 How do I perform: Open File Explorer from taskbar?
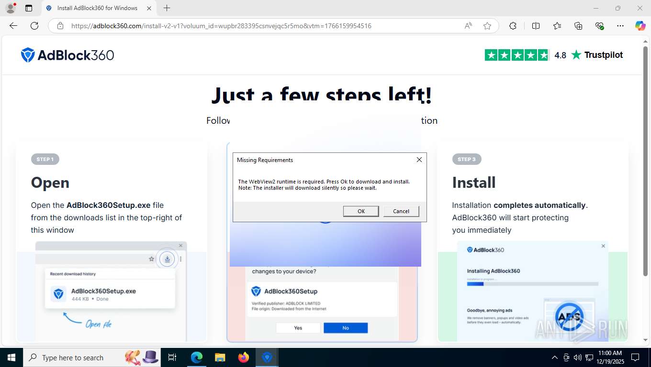click(220, 357)
